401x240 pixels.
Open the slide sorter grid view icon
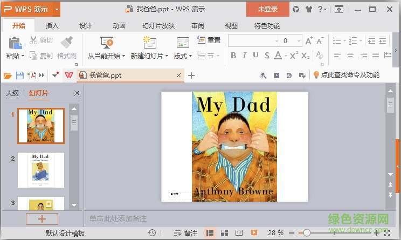tap(224, 233)
